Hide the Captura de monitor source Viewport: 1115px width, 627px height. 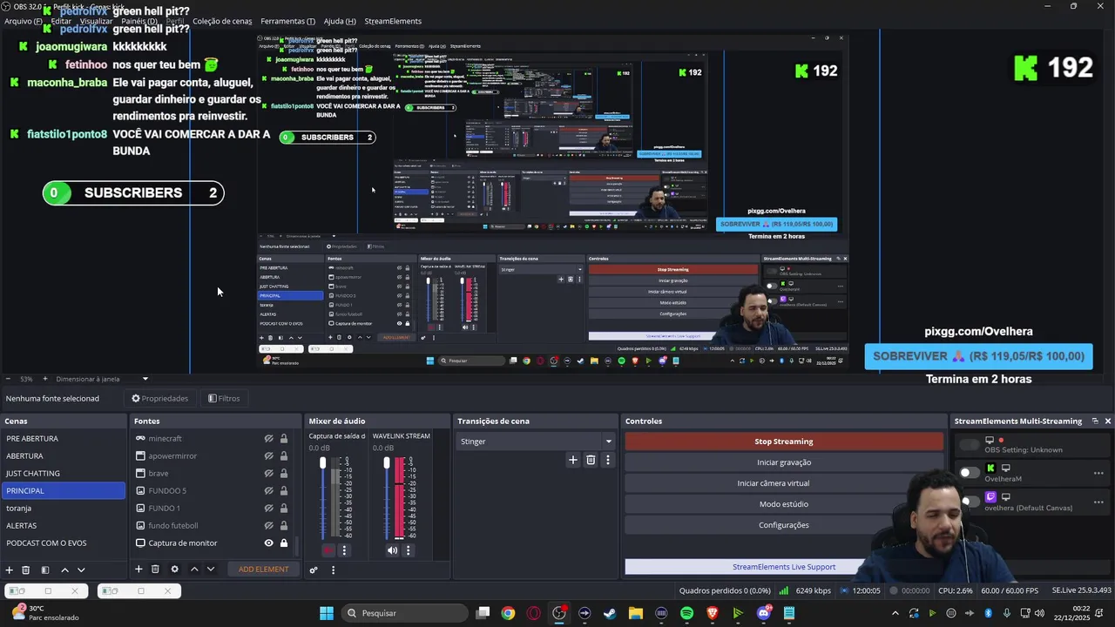[x=269, y=543]
